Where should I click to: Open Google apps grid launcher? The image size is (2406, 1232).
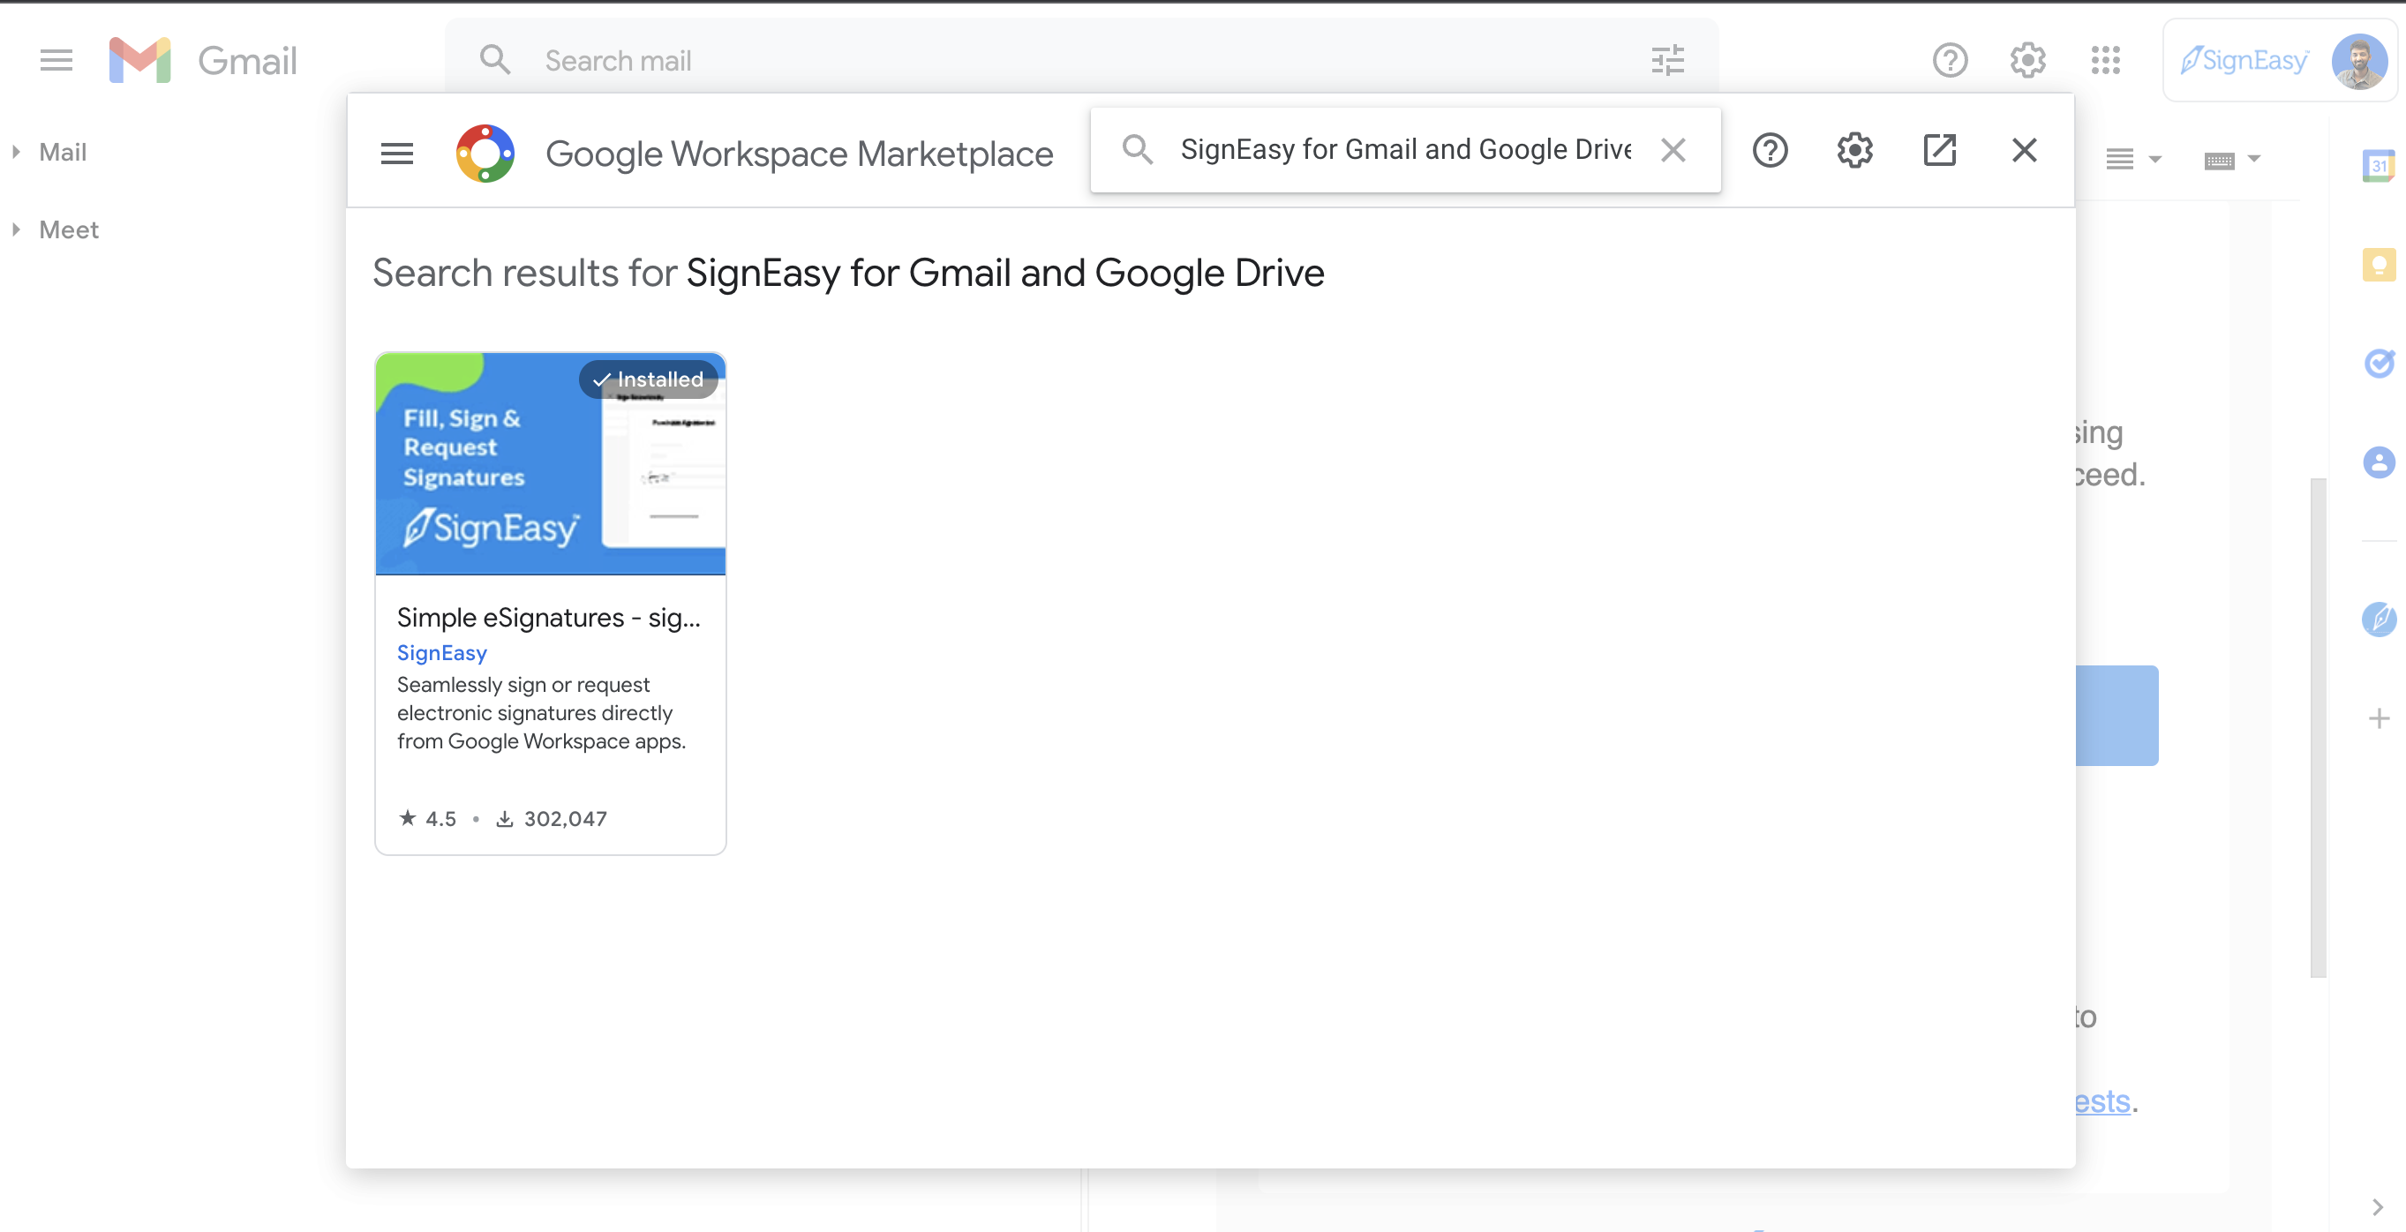[2105, 61]
